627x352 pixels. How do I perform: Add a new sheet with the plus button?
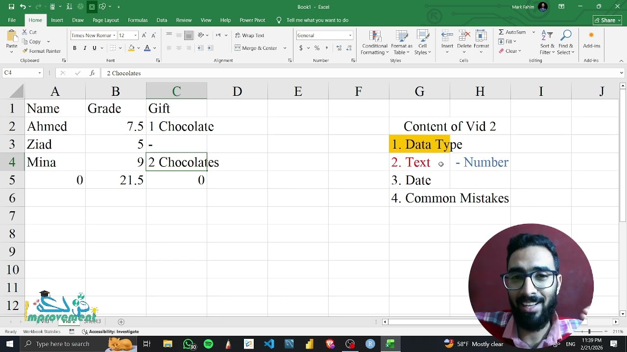click(x=121, y=322)
